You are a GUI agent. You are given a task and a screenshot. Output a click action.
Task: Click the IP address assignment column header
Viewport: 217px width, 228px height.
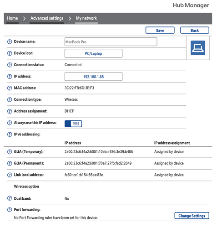coord(172,143)
